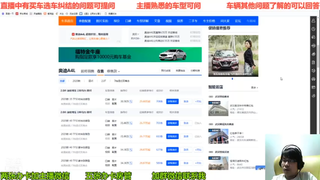The image size is (320, 180).
Task: Filter by 7挡湿式双离合 transmission
Action: click(x=121, y=81)
